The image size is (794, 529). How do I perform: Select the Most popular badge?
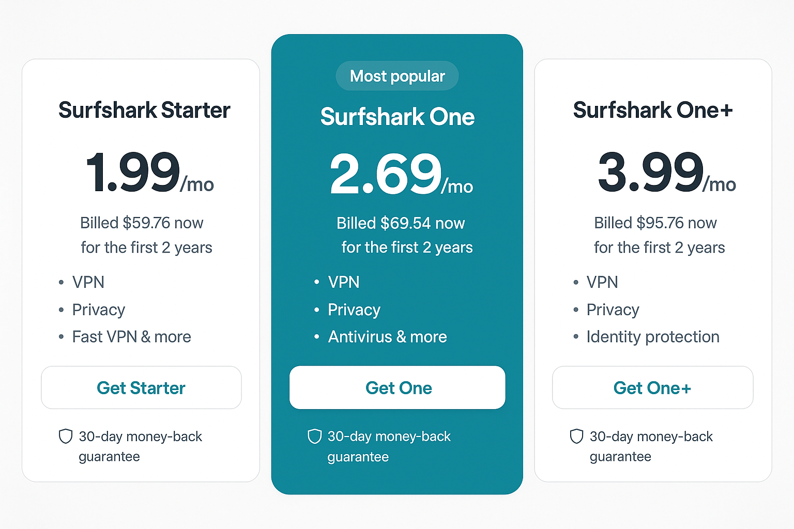[x=397, y=76]
